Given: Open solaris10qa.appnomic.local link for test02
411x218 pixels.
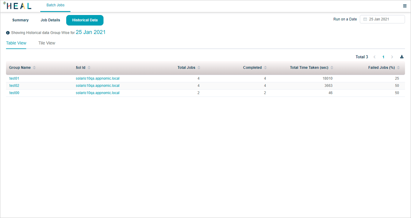Looking at the screenshot, I should [98, 86].
